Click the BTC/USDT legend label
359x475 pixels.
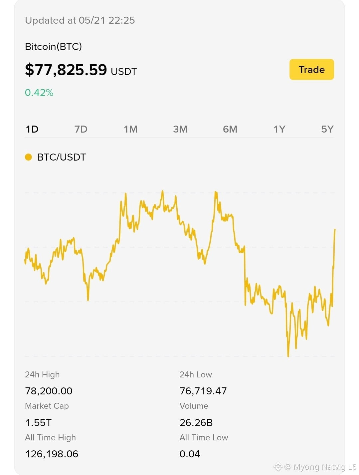[62, 157]
